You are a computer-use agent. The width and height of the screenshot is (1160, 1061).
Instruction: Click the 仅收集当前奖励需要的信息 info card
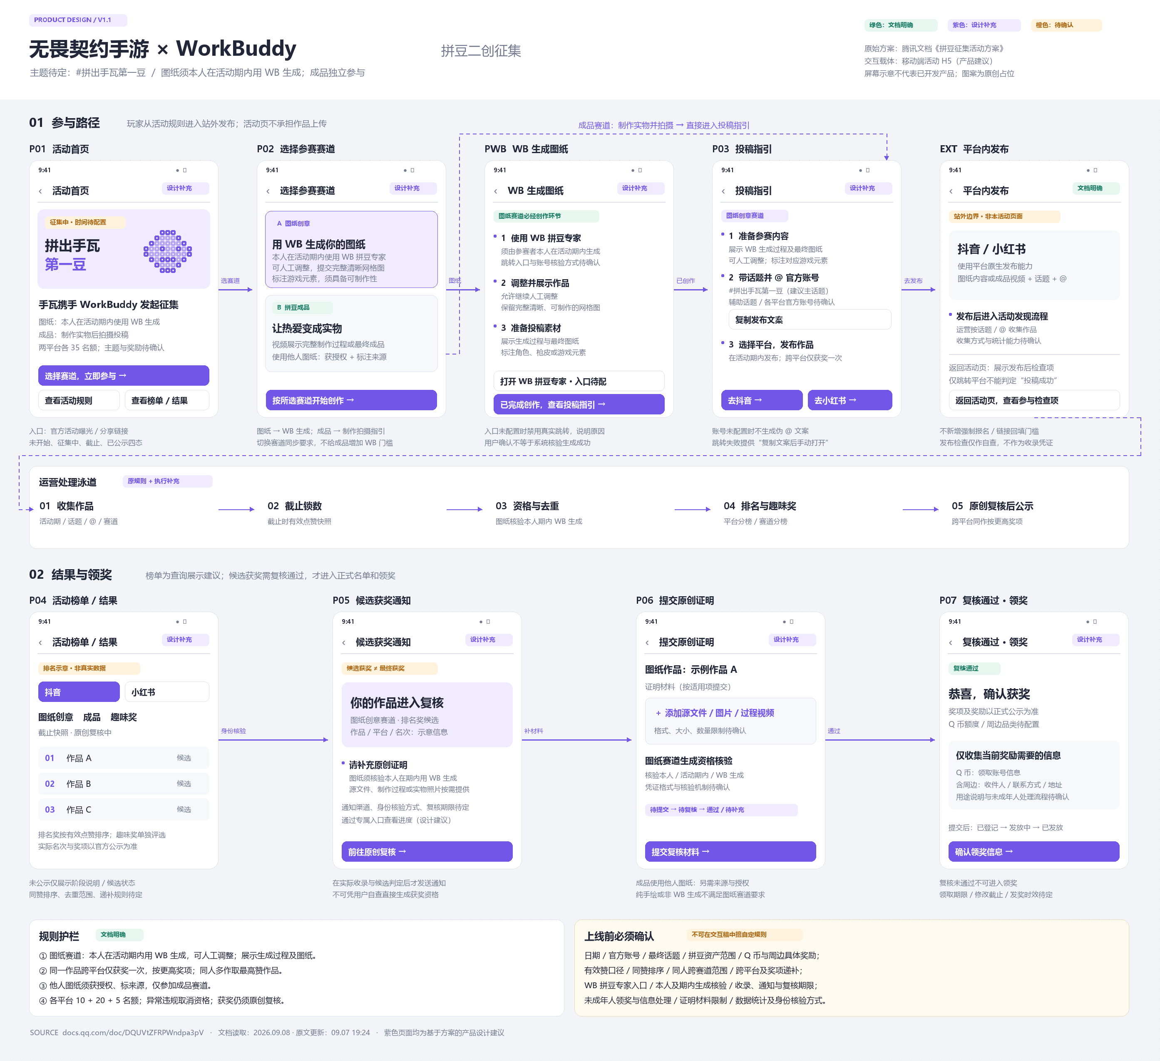coord(1034,775)
